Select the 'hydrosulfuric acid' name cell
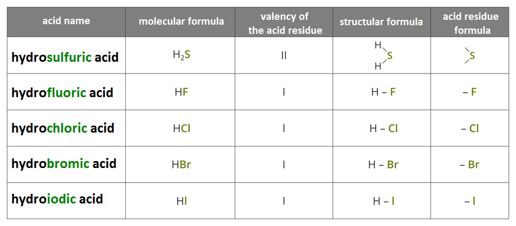 (x=65, y=56)
